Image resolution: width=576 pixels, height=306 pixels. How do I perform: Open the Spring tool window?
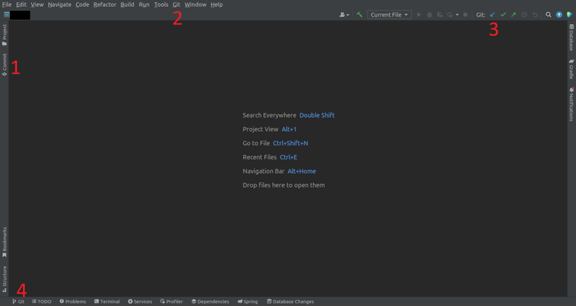tap(248, 301)
